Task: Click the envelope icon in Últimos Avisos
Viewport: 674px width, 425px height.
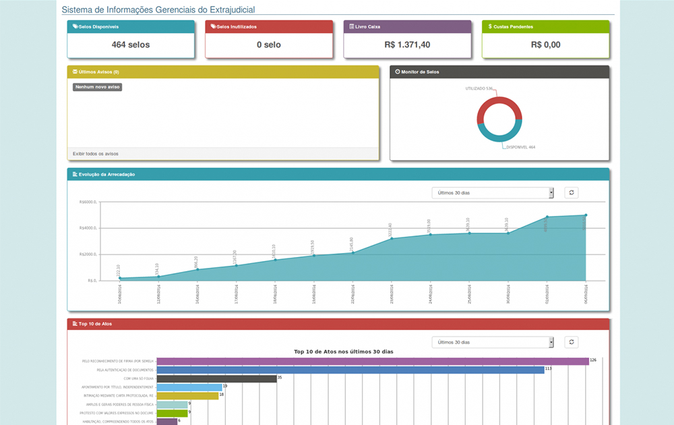Action: (75, 72)
